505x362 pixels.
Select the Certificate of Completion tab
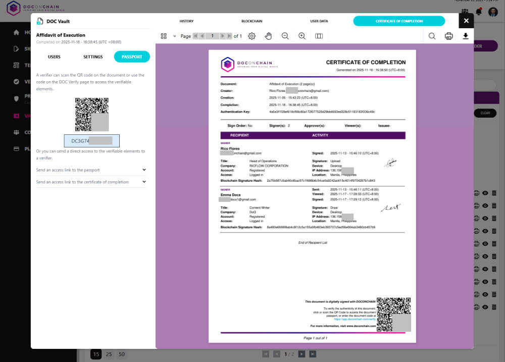point(399,21)
